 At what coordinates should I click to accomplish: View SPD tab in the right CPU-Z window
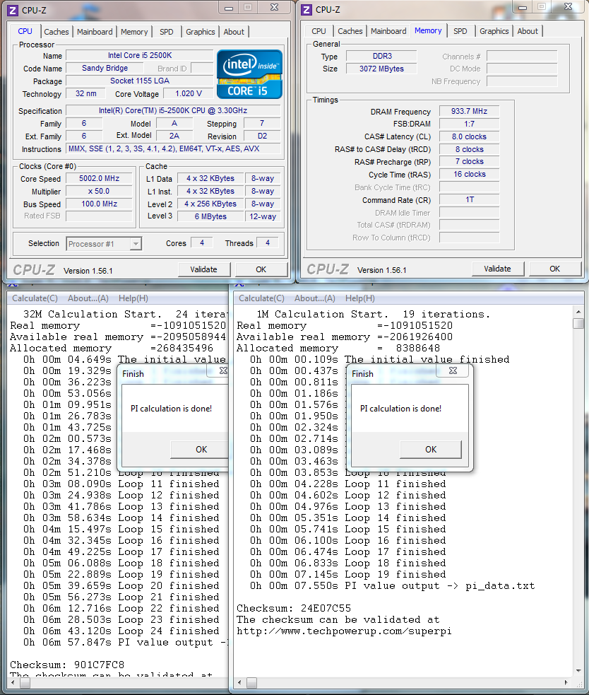[x=460, y=31]
